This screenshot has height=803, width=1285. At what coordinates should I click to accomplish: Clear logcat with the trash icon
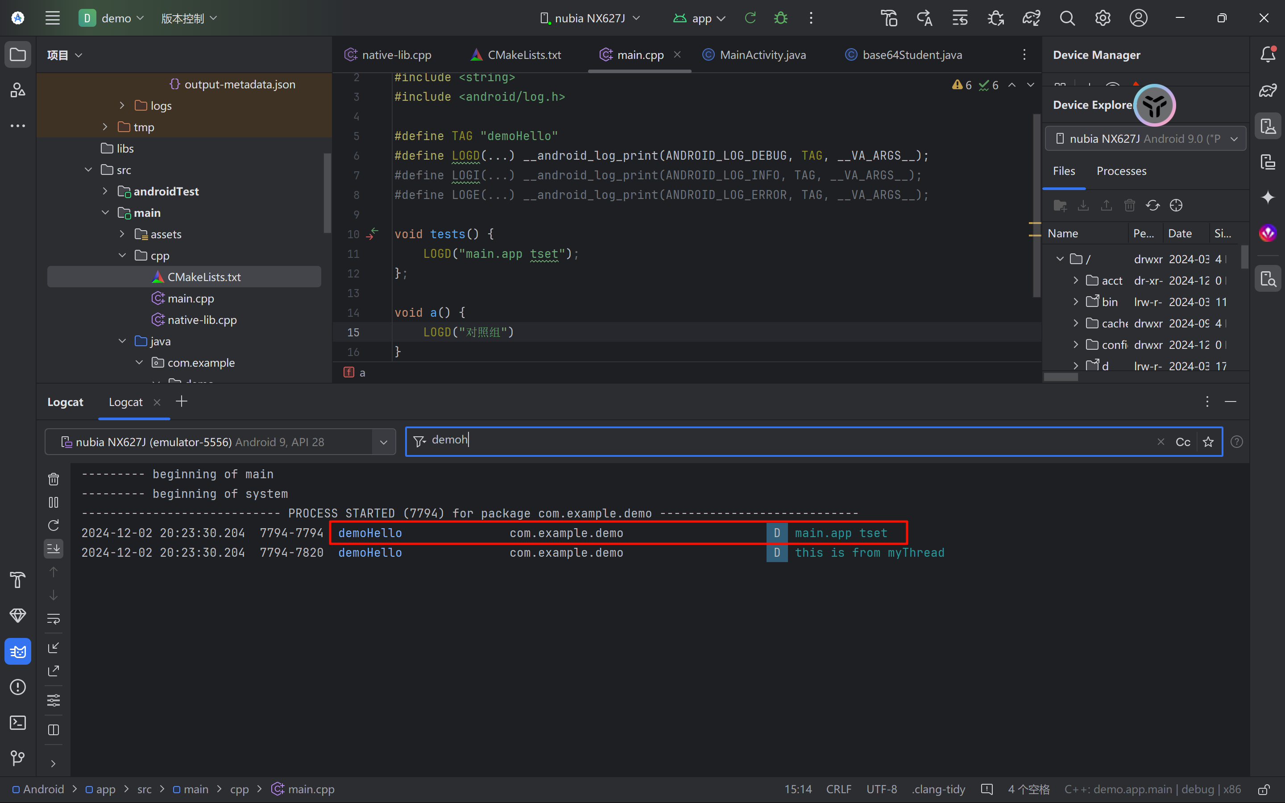click(x=54, y=479)
